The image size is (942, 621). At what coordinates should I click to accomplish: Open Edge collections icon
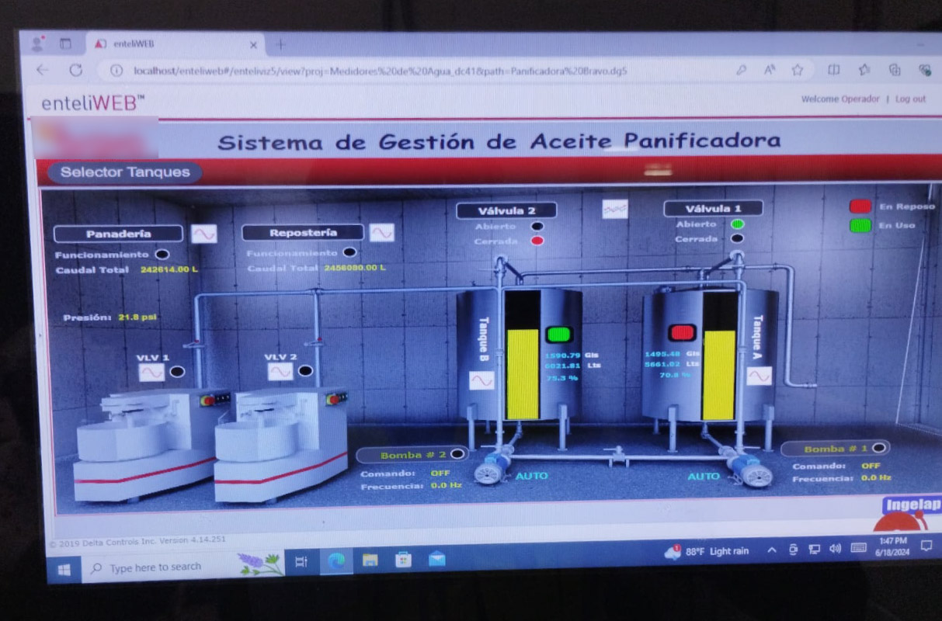coord(895,70)
